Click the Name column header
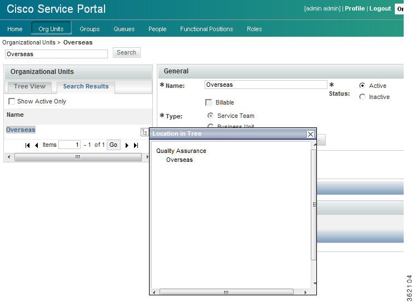This screenshot has width=412, height=302. 15,115
